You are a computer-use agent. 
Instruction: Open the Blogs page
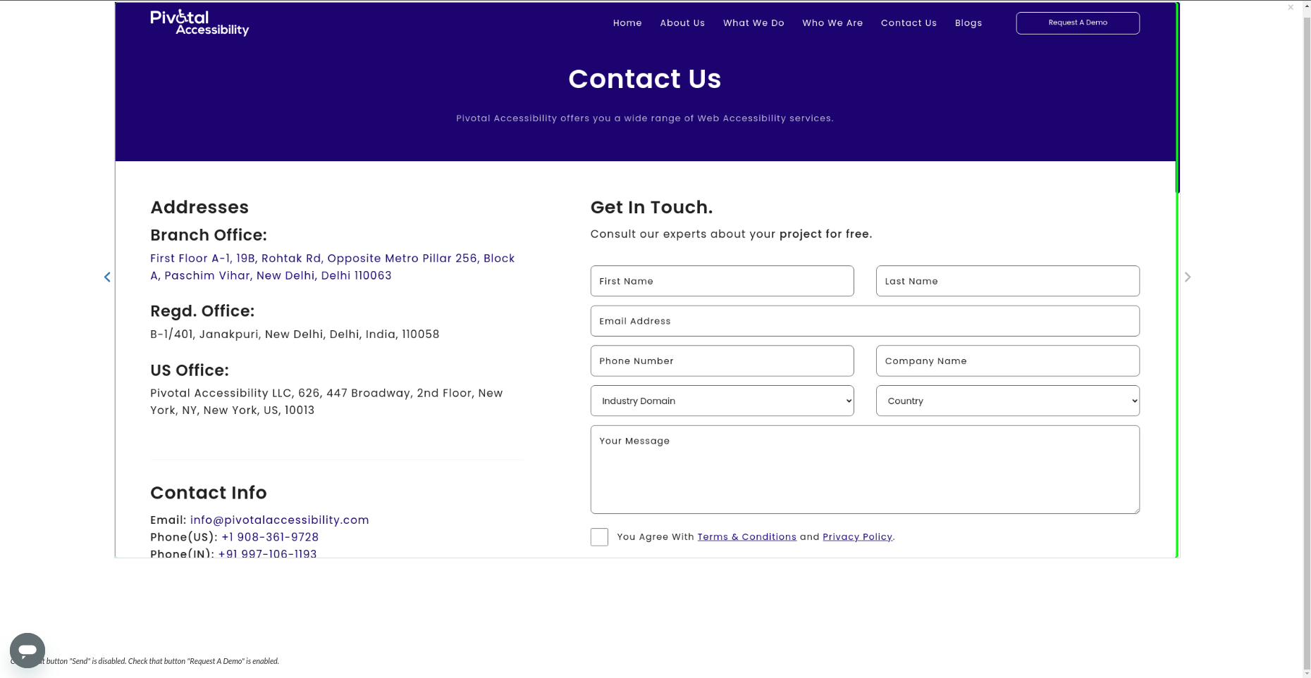pyautogui.click(x=968, y=23)
